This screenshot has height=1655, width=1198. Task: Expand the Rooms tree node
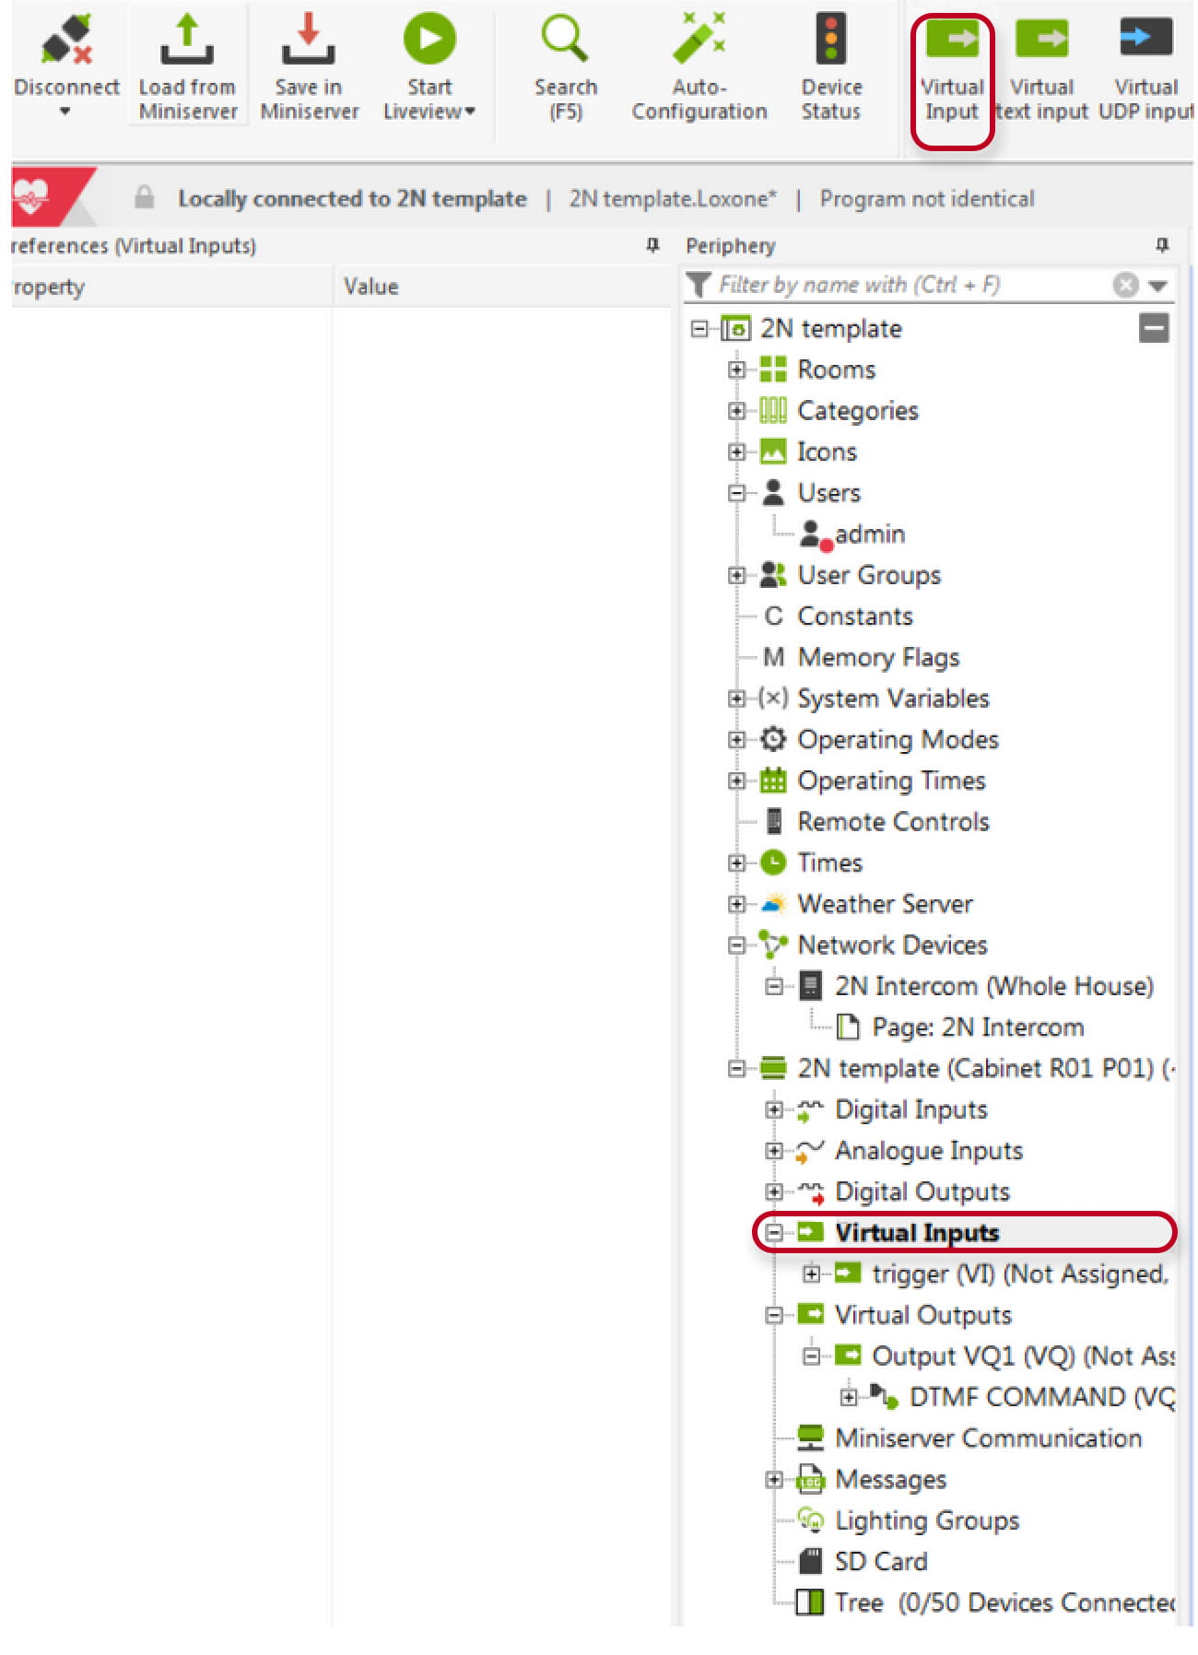click(735, 370)
